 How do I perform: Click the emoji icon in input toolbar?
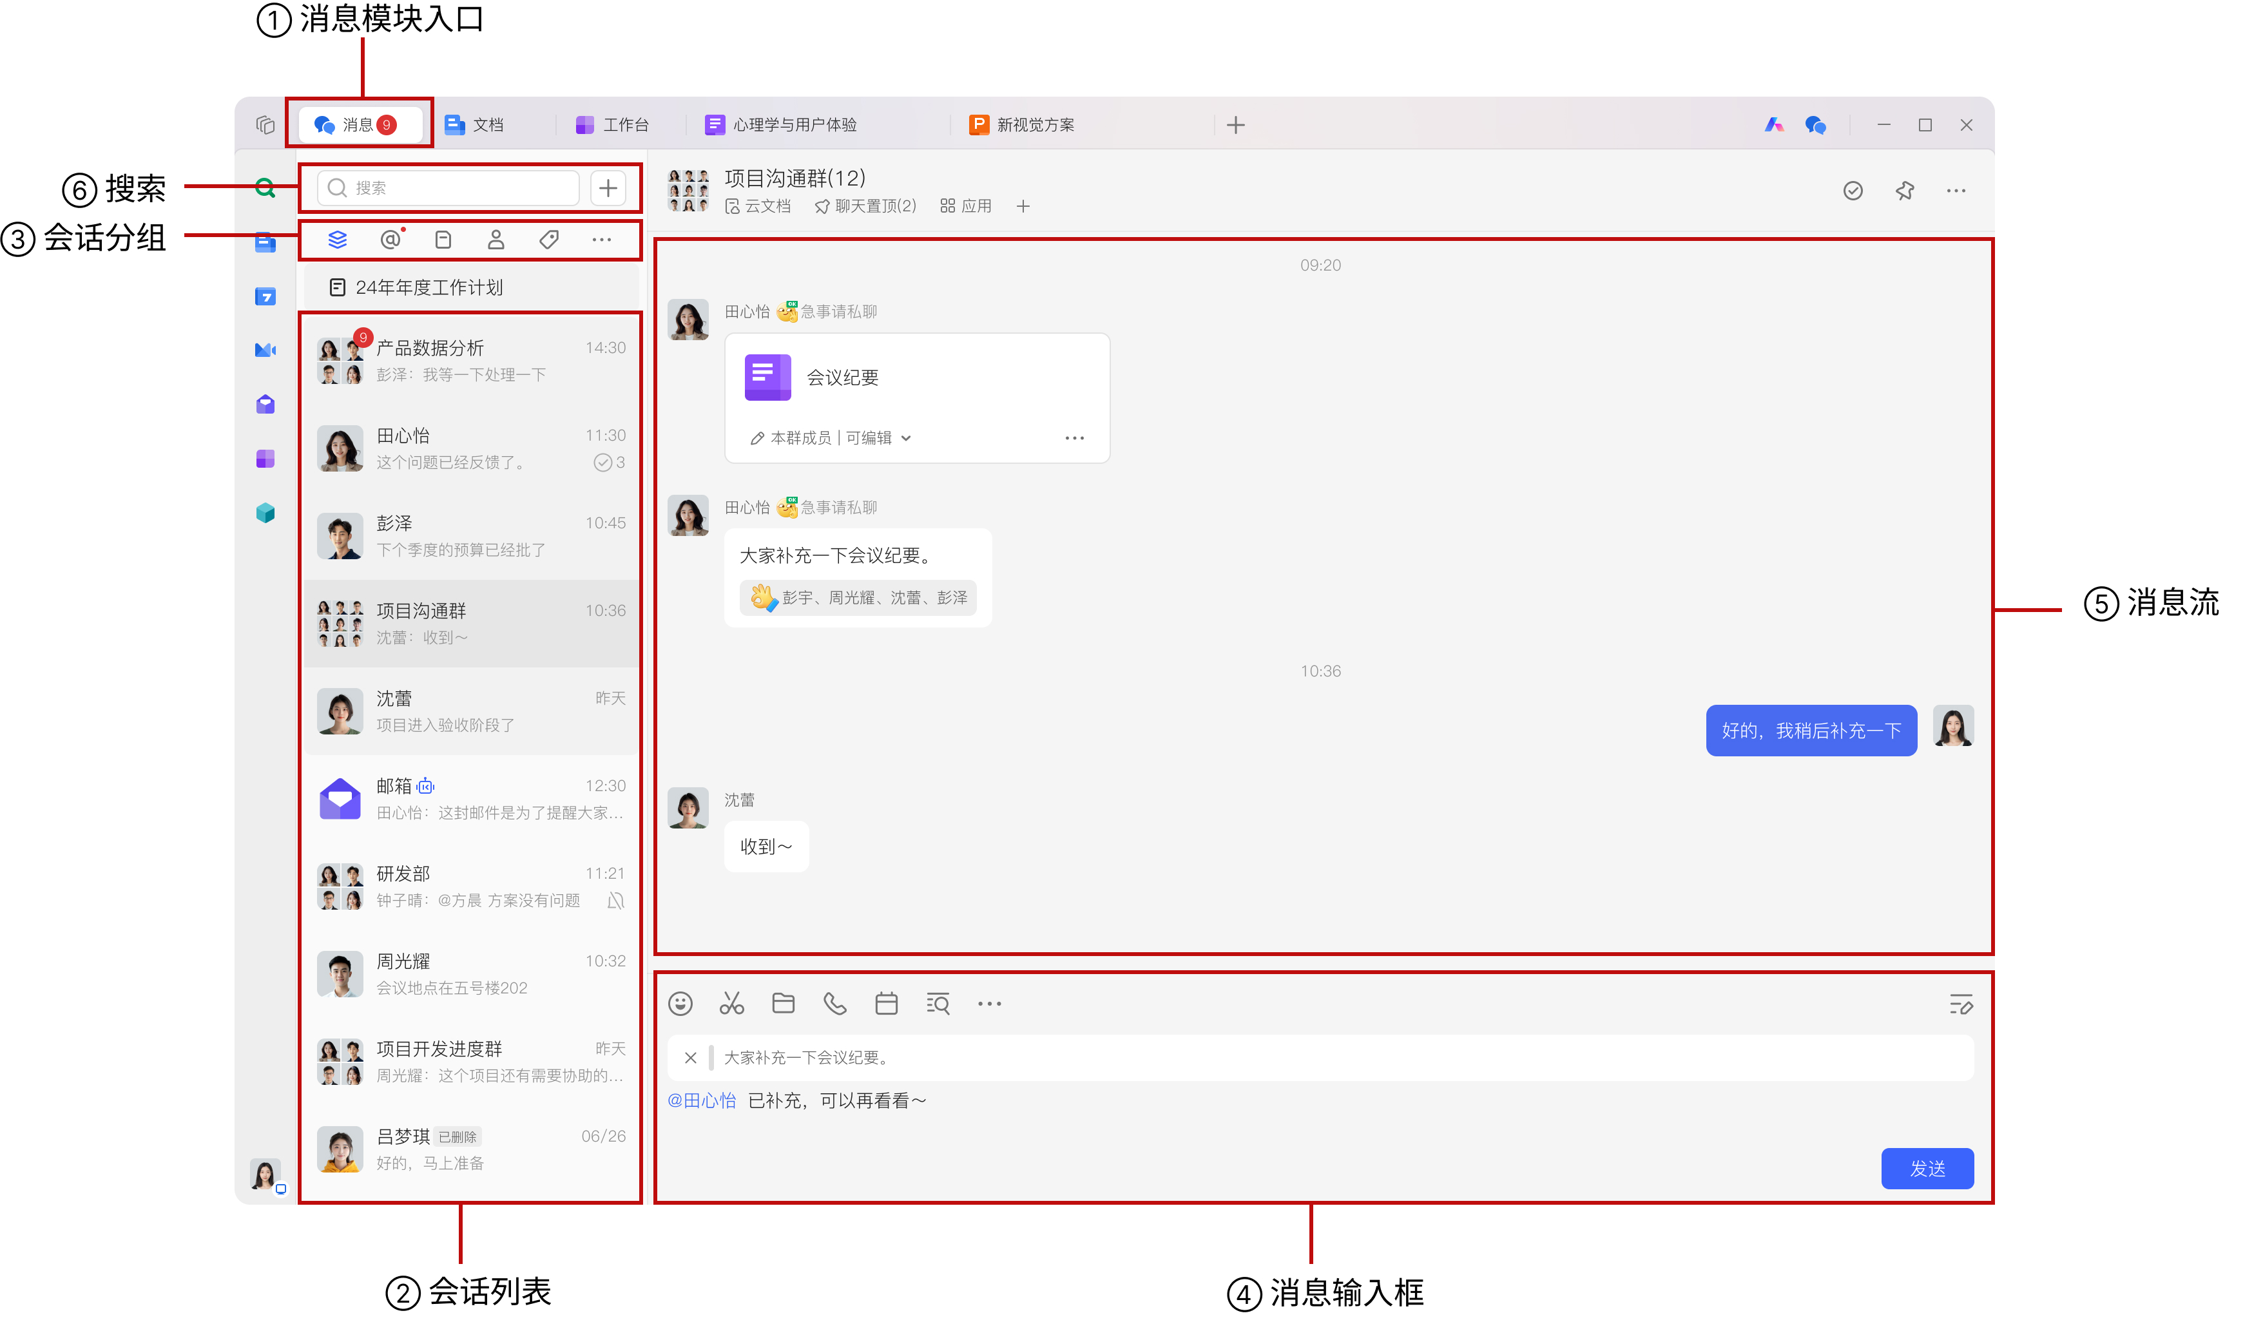680,1004
